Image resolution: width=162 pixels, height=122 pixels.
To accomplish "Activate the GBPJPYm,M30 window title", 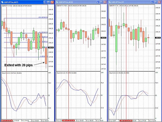I will pos(66,2).
